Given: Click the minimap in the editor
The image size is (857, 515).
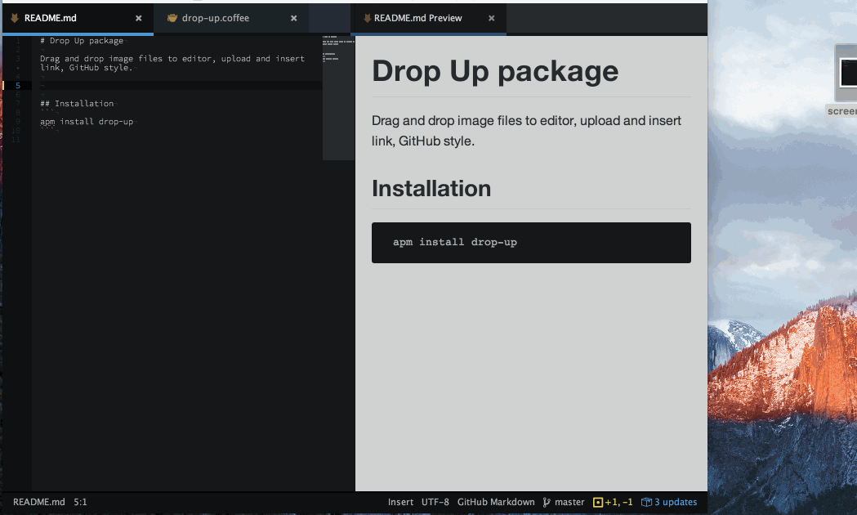Looking at the screenshot, I should 338,97.
